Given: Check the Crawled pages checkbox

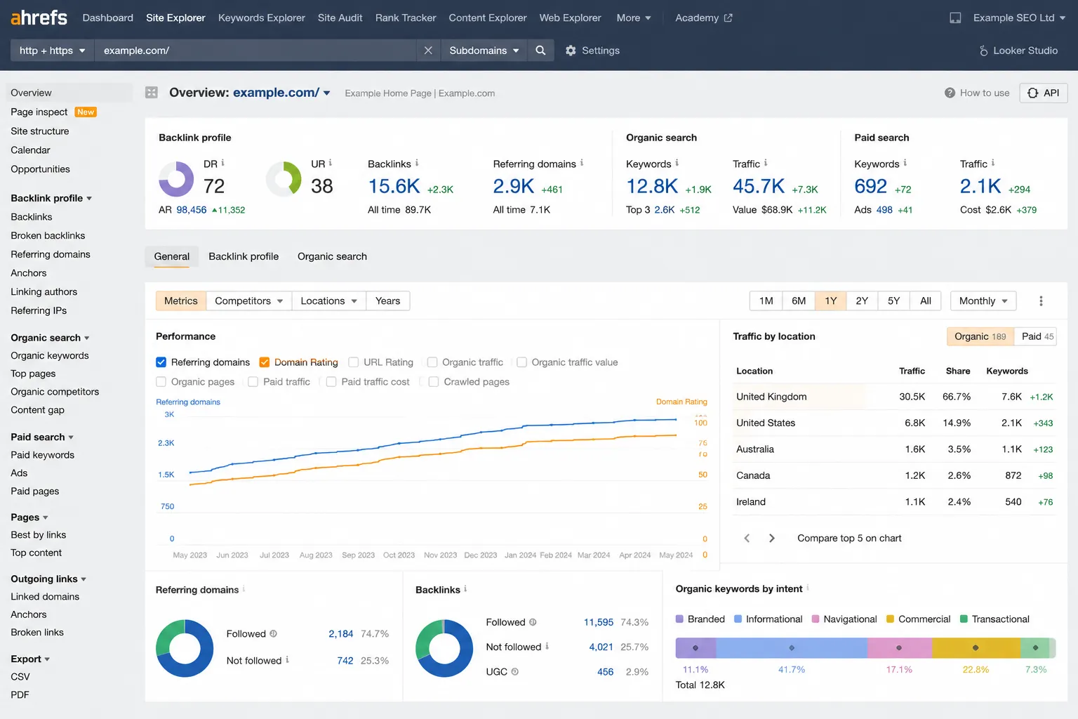Looking at the screenshot, I should pos(434,382).
